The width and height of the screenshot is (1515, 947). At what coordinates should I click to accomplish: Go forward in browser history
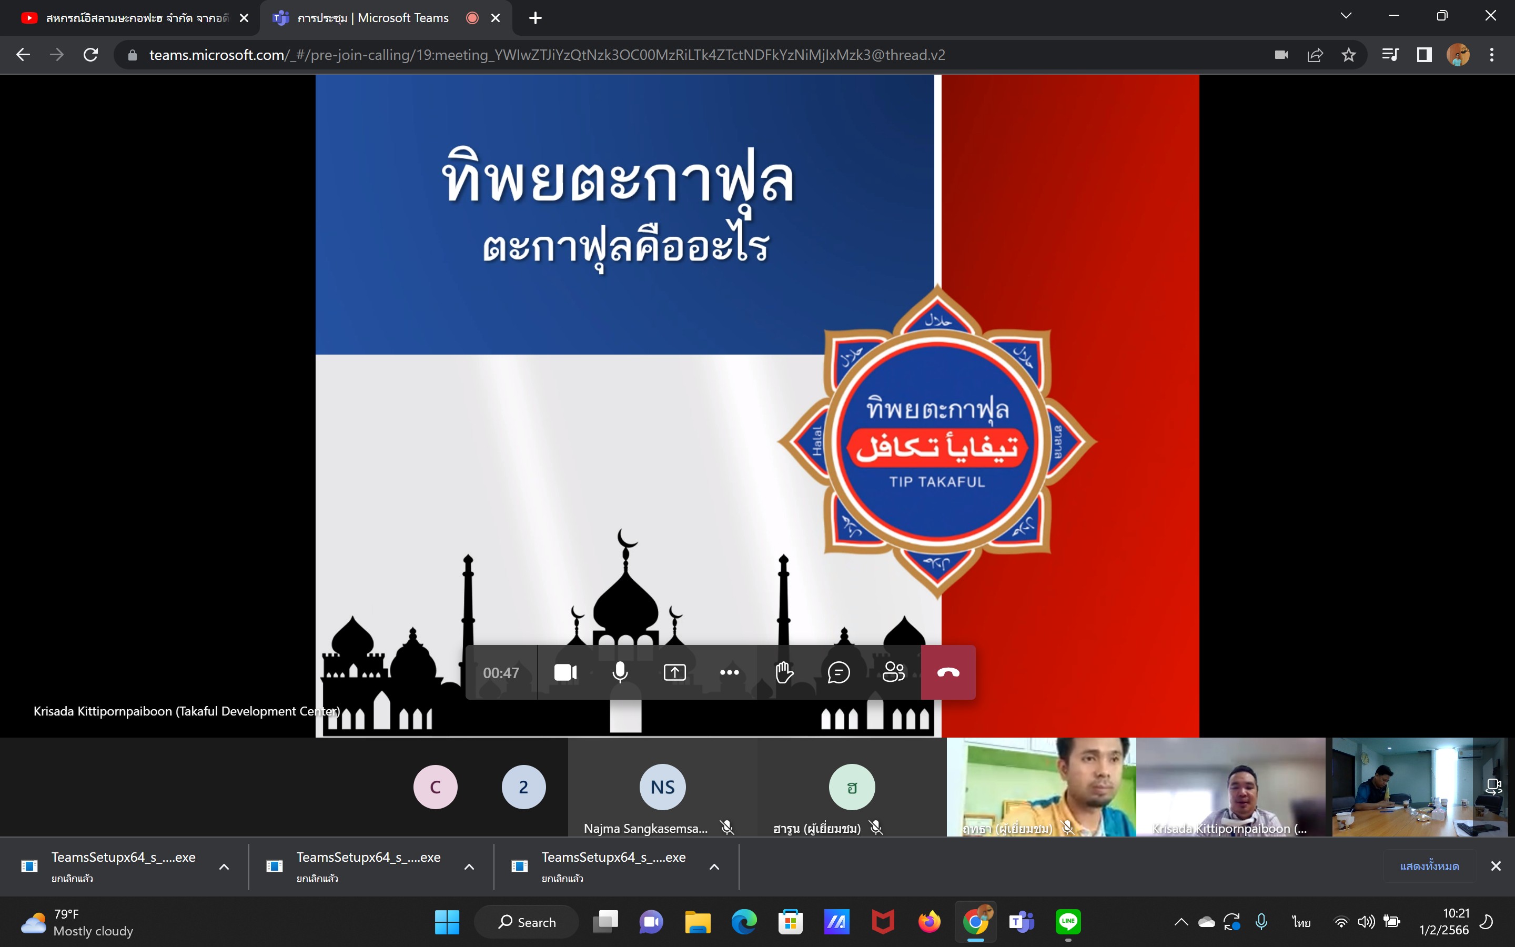[x=57, y=55]
